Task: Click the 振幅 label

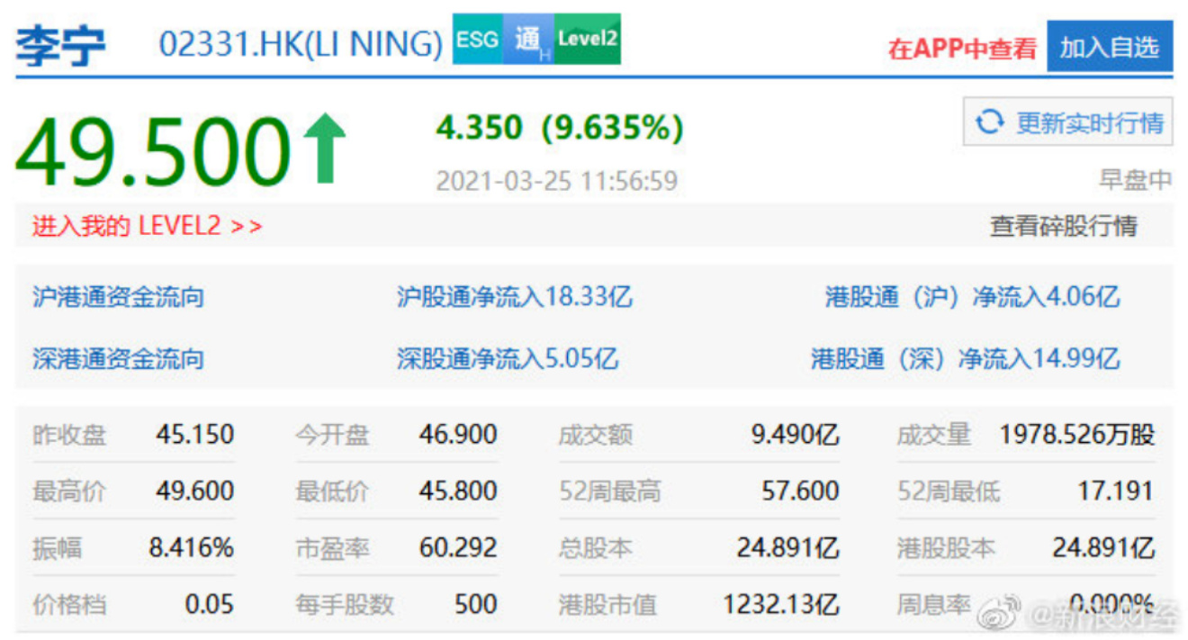Action: (57, 547)
